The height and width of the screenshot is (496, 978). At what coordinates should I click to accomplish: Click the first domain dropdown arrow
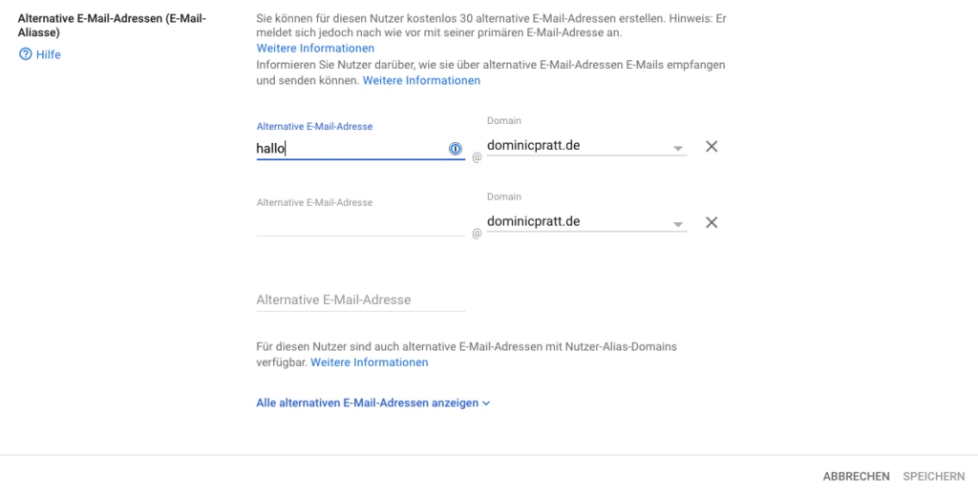[677, 149]
